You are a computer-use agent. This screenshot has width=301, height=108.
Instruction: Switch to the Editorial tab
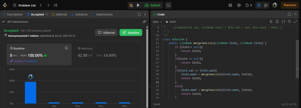[x=59, y=15]
